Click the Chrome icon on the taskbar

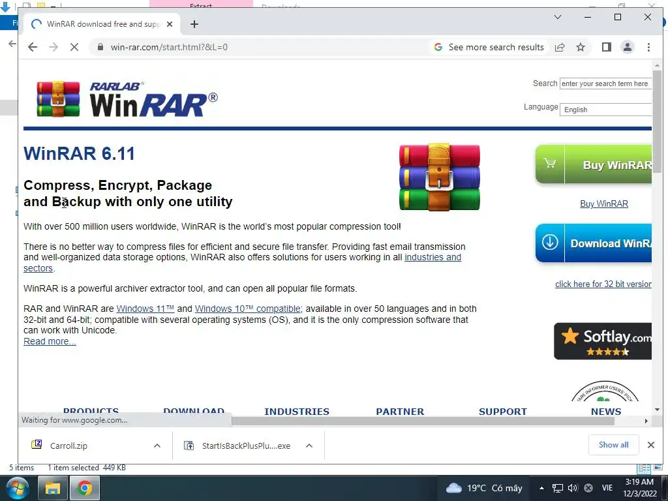(85, 488)
